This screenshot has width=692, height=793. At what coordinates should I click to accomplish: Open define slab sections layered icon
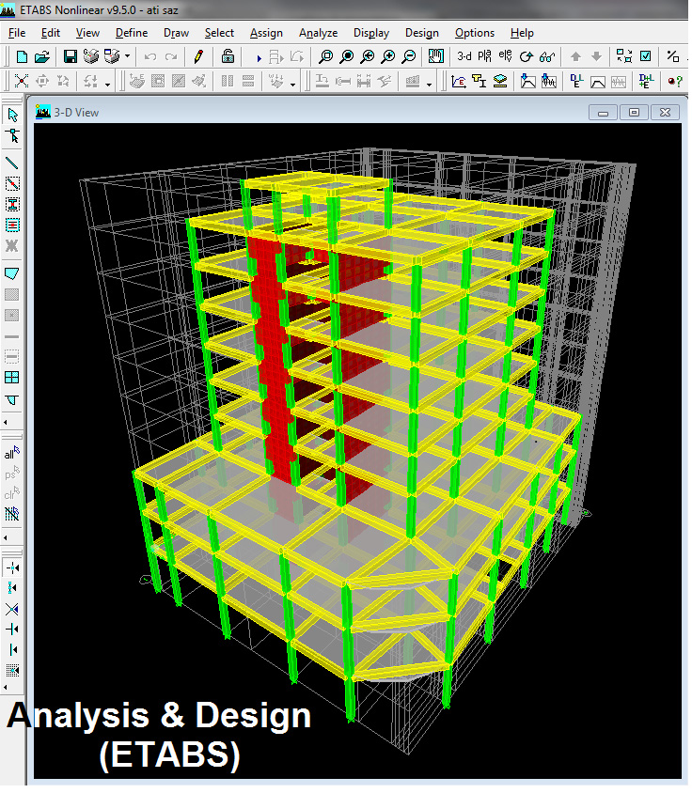point(500,81)
